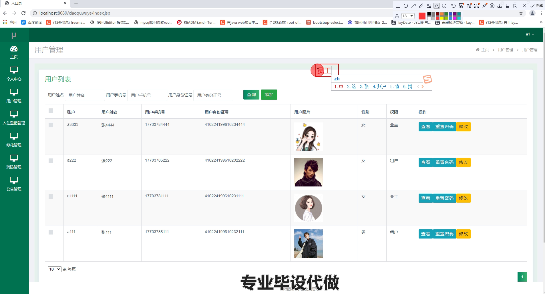Send screenshot to phone icon
545x294 pixels.
click(x=508, y=6)
